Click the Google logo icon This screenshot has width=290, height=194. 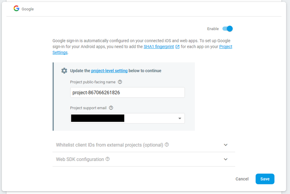[16, 9]
